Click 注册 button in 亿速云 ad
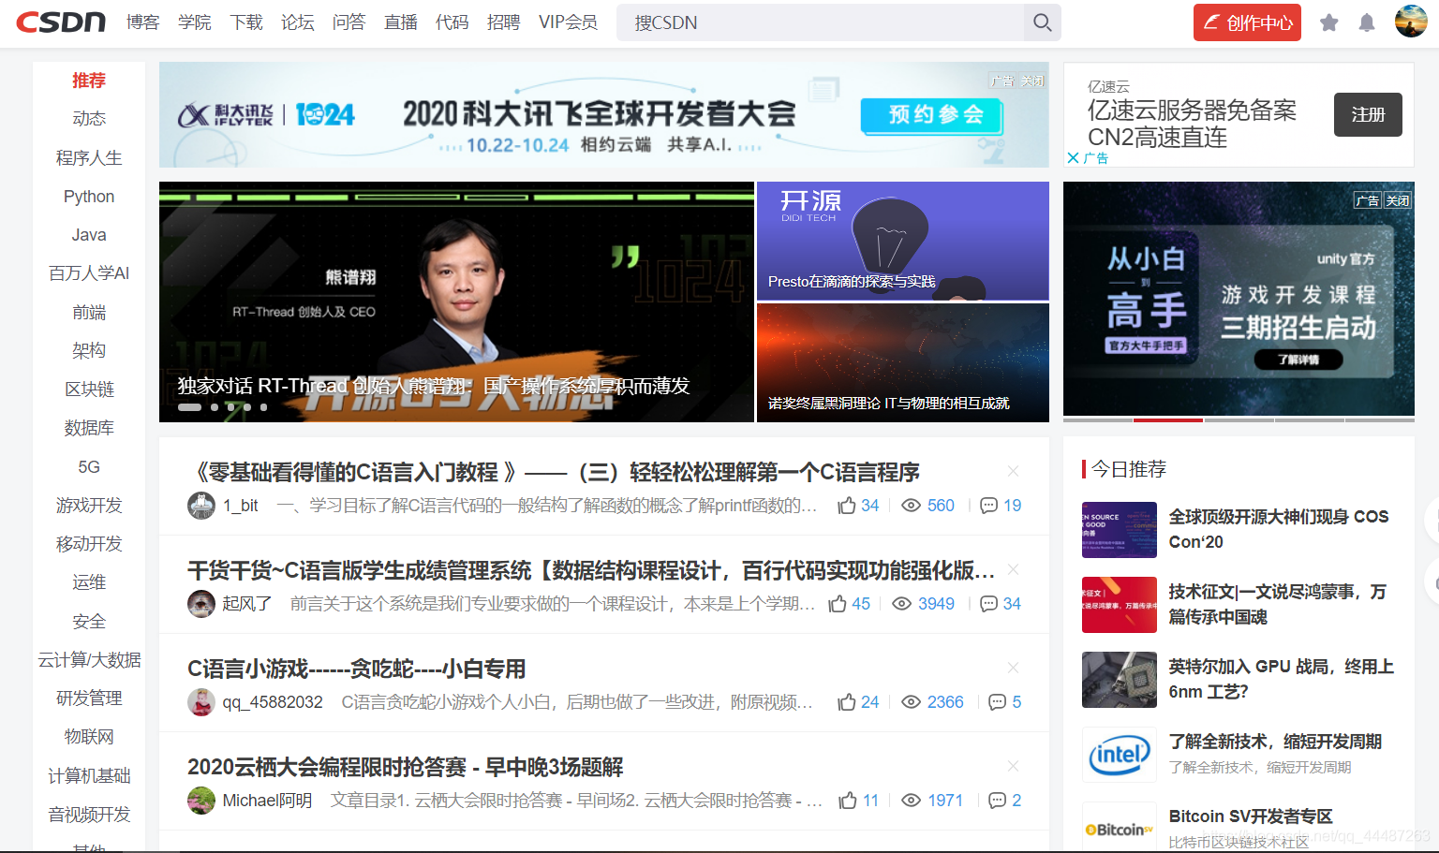The width and height of the screenshot is (1439, 853). click(1368, 115)
